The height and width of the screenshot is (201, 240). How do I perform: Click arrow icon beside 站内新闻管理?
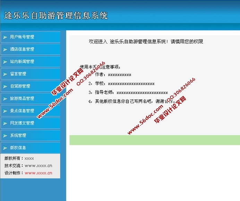tap(5, 62)
